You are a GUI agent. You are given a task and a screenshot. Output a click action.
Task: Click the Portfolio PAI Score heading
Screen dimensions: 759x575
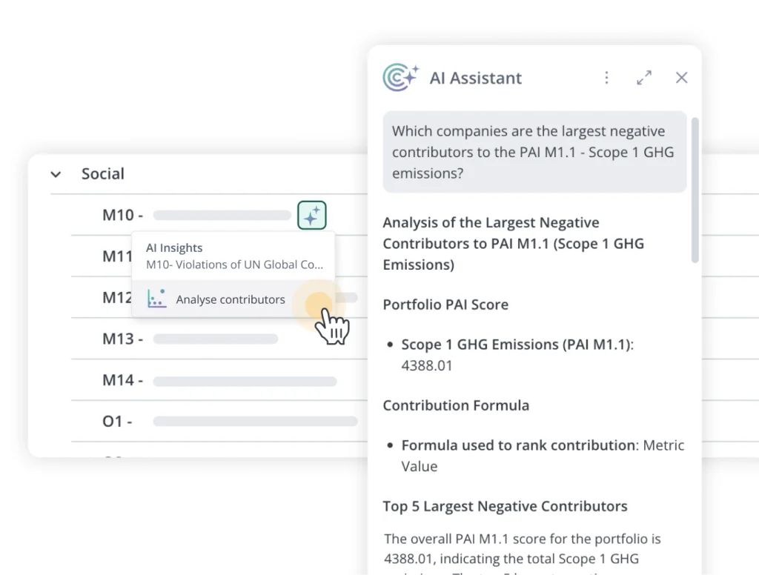pos(445,305)
